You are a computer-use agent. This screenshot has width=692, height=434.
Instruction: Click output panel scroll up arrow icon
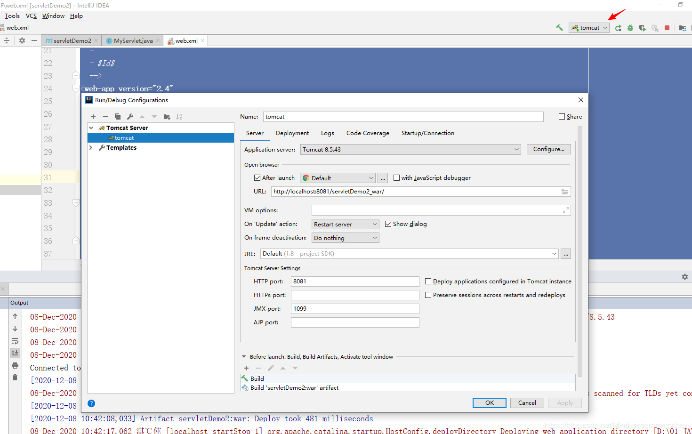(x=15, y=316)
